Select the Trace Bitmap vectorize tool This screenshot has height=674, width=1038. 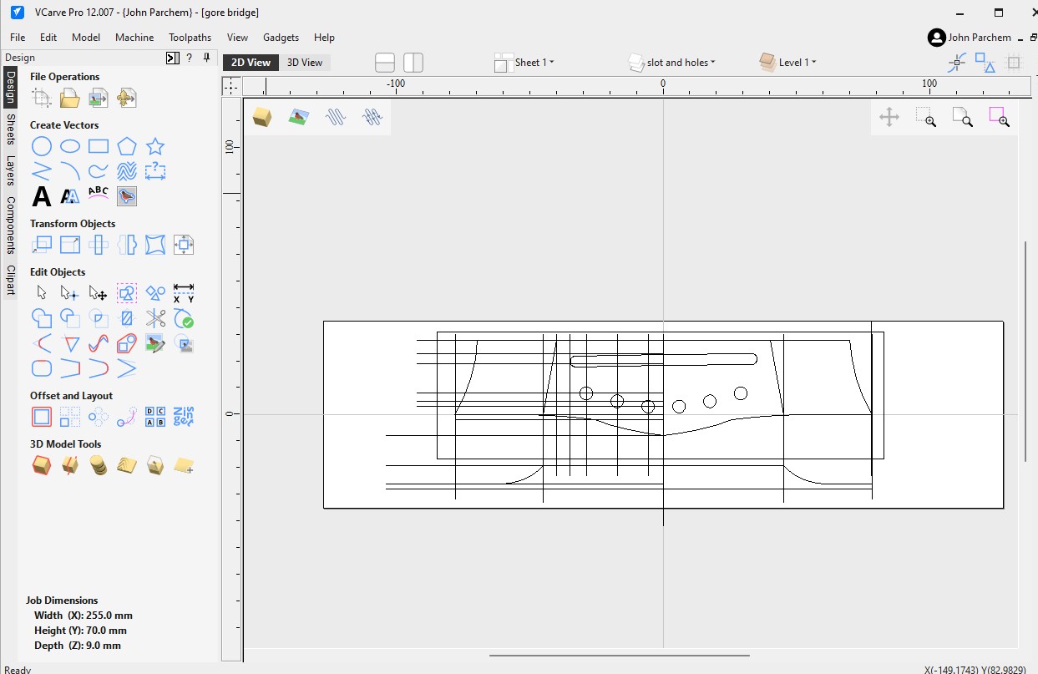coord(126,196)
